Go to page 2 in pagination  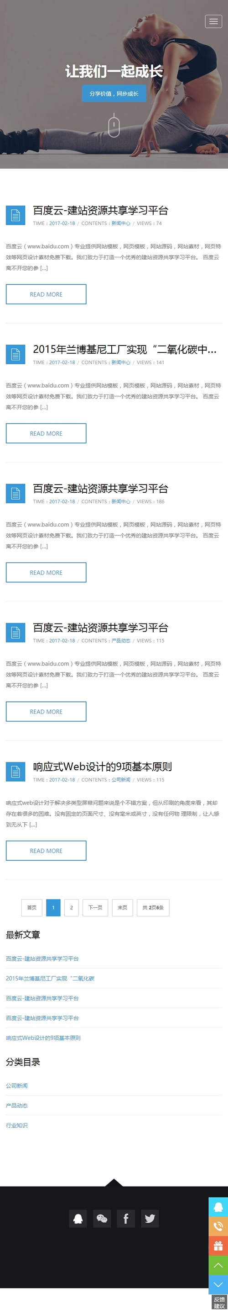[72, 908]
